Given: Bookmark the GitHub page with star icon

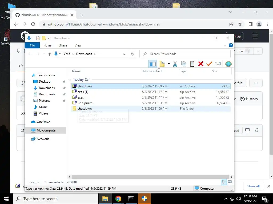Looking at the screenshot, I should coord(240,24).
